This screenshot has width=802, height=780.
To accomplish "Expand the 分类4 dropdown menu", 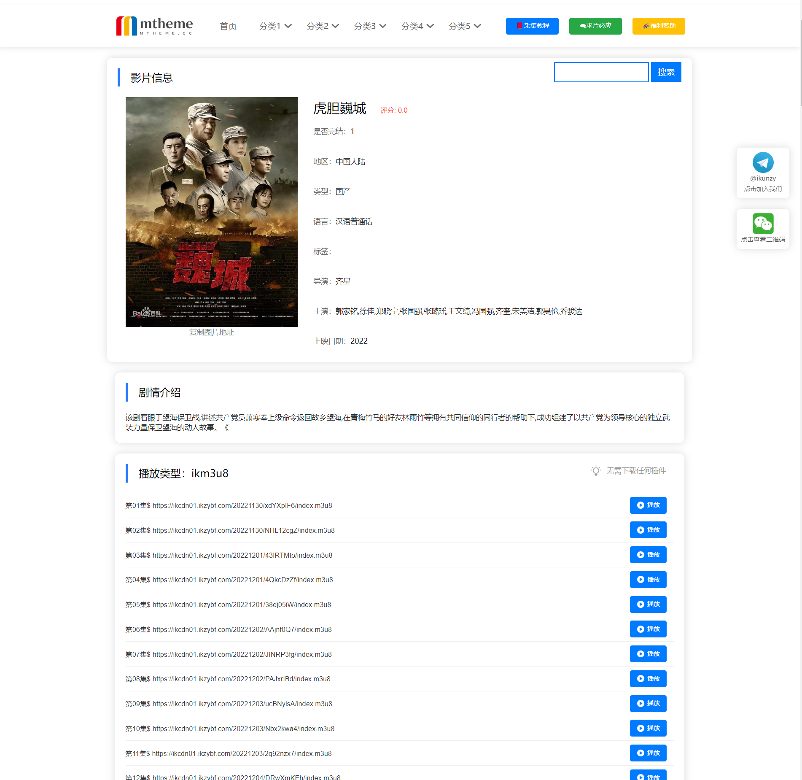I will point(417,26).
